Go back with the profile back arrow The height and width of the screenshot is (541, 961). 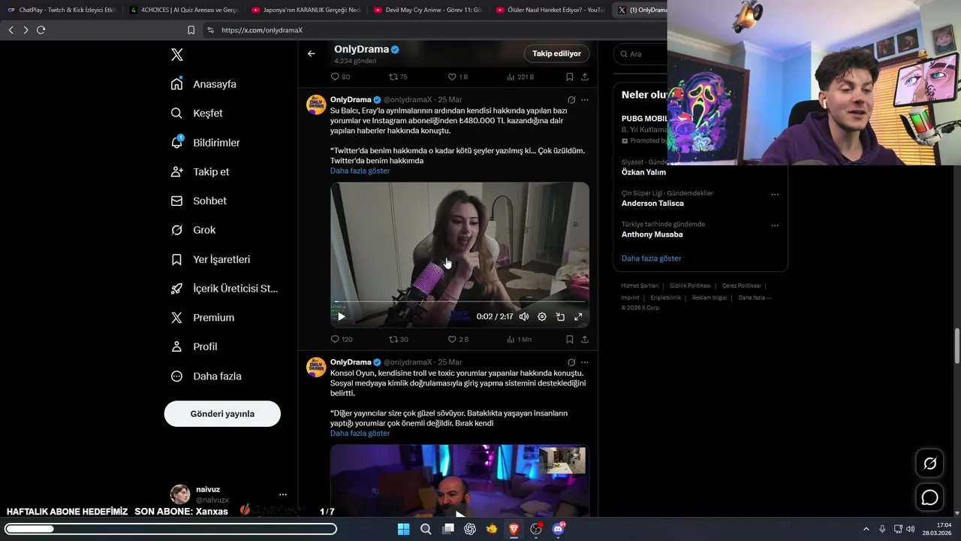coord(312,53)
